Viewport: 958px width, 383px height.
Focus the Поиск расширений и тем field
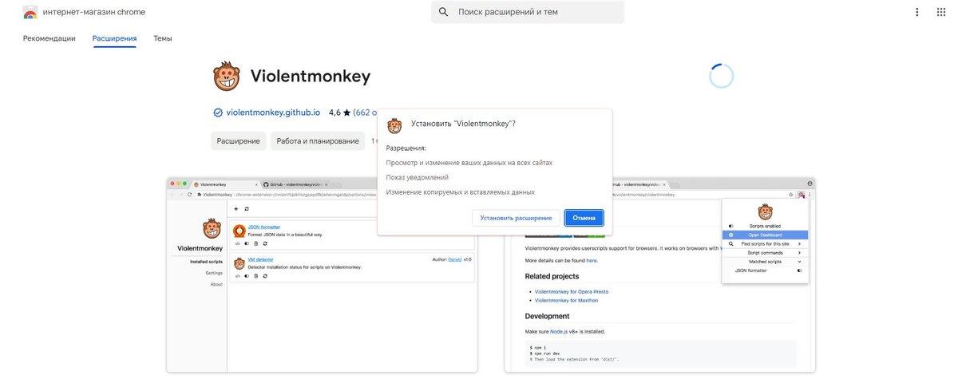pyautogui.click(x=528, y=12)
